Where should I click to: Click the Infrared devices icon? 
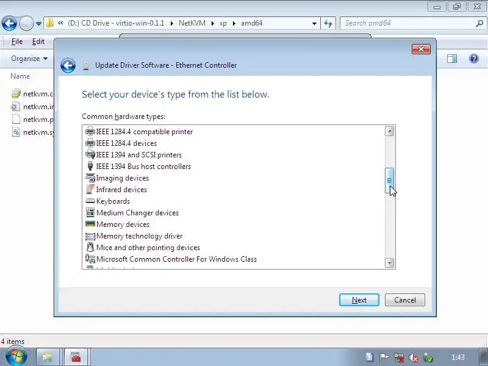(x=90, y=189)
